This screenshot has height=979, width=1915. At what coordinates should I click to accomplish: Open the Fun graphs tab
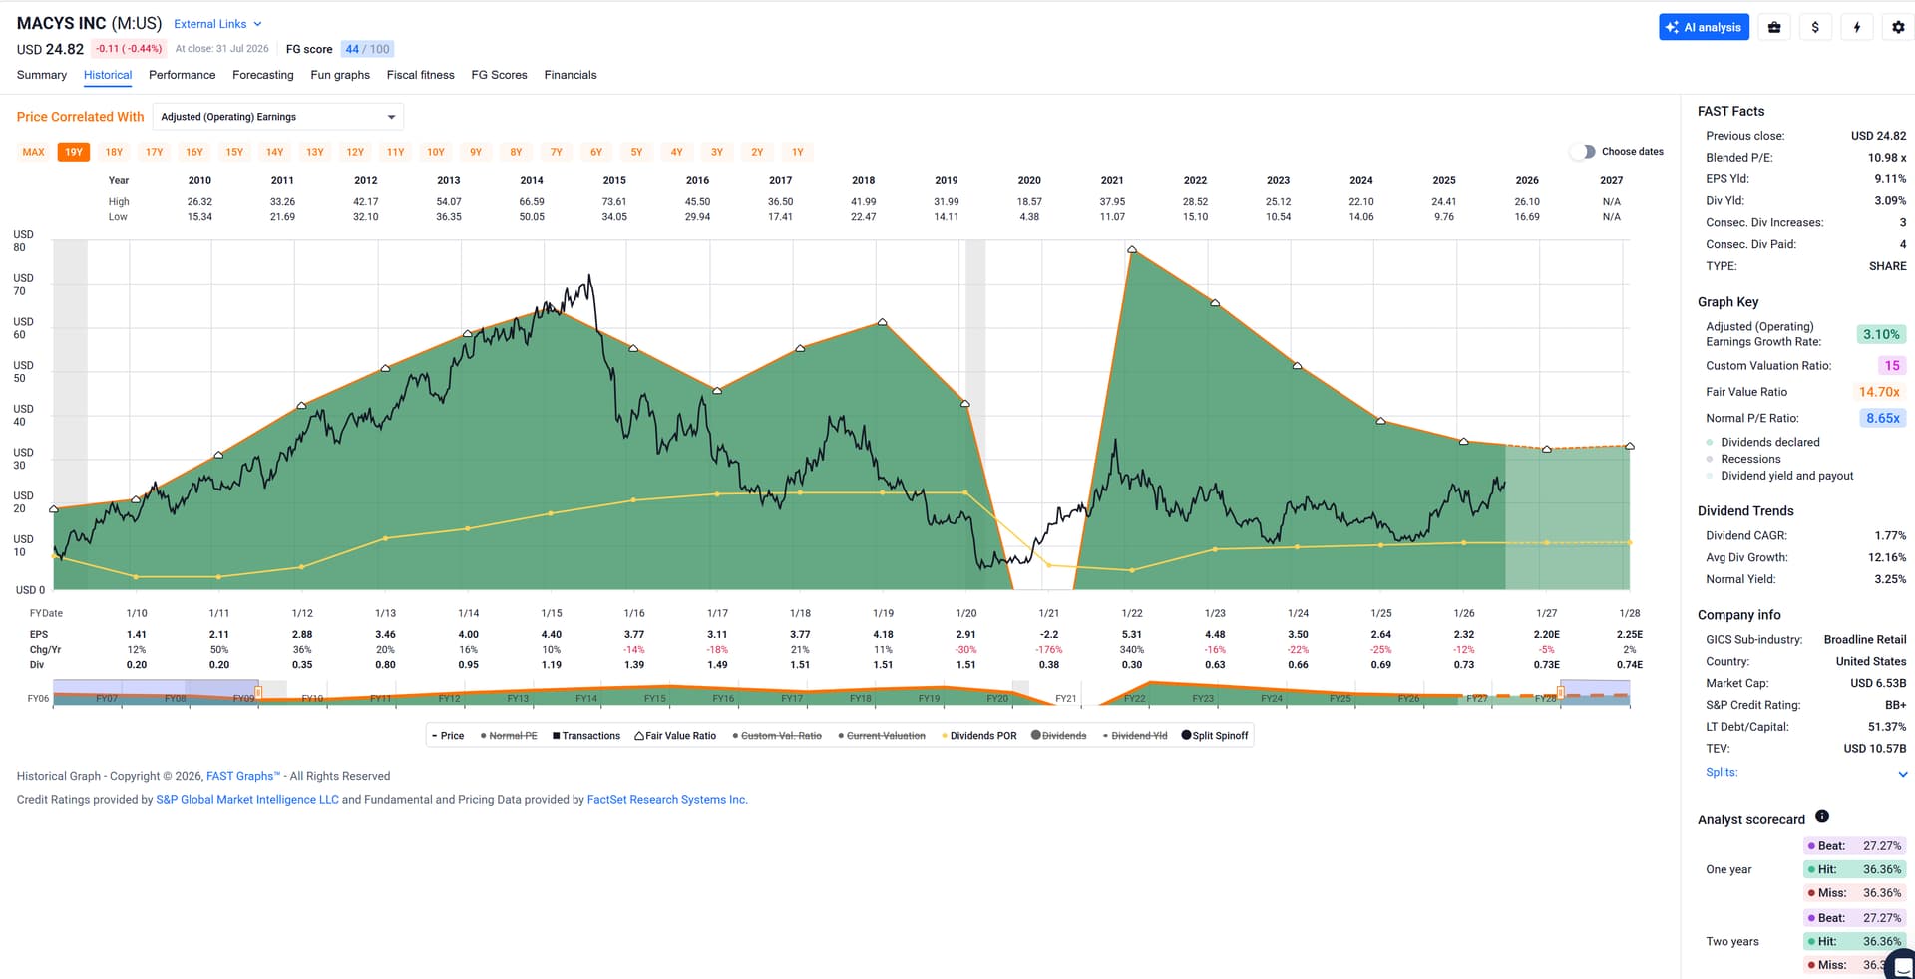click(340, 75)
